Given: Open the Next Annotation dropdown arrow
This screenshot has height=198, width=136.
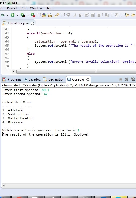Looking at the screenshot, I should tap(112, 15).
